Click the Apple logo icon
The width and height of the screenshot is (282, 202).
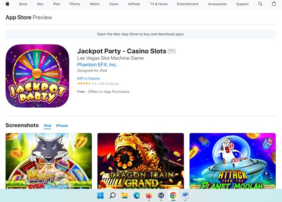tap(7, 4)
